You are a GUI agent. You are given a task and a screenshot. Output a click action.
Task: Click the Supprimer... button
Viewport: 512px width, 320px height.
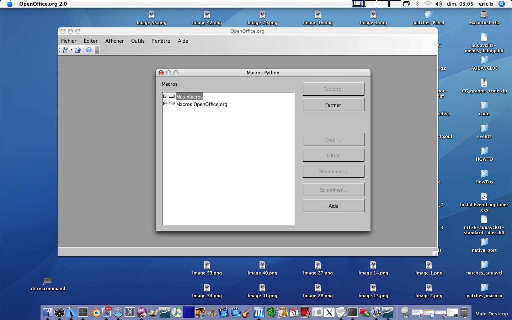coord(333,190)
